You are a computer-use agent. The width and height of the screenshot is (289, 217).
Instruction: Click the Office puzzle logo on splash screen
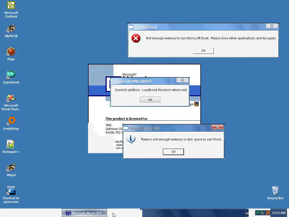click(196, 104)
